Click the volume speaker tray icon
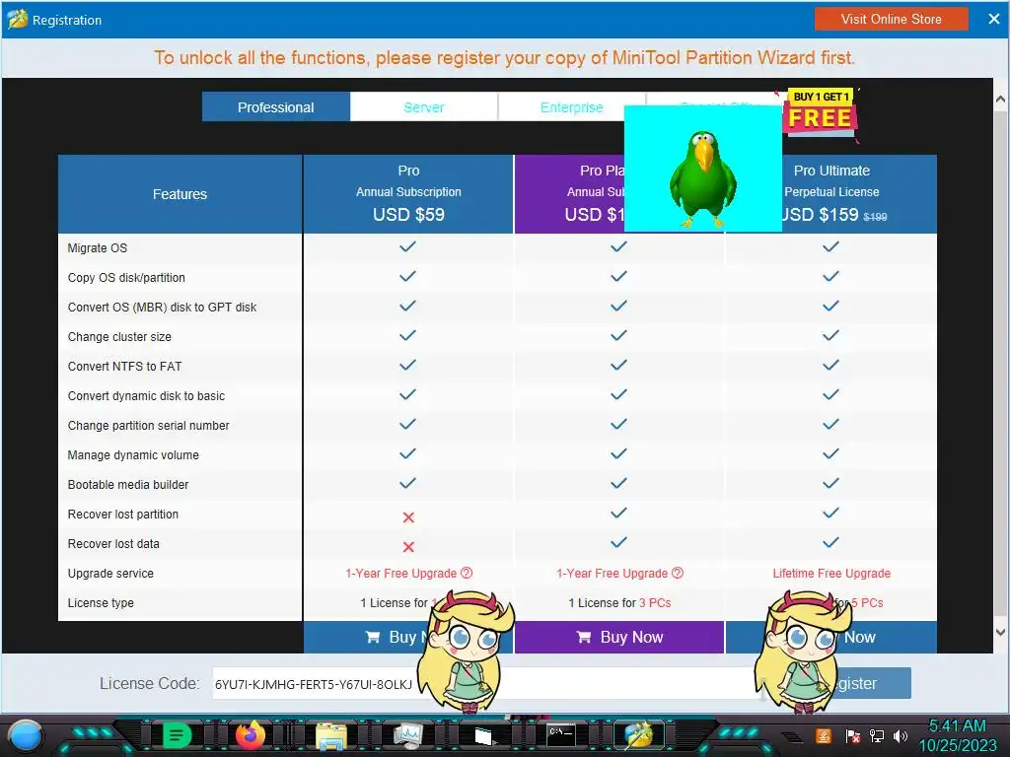Screen dimensions: 1010x757 901,735
